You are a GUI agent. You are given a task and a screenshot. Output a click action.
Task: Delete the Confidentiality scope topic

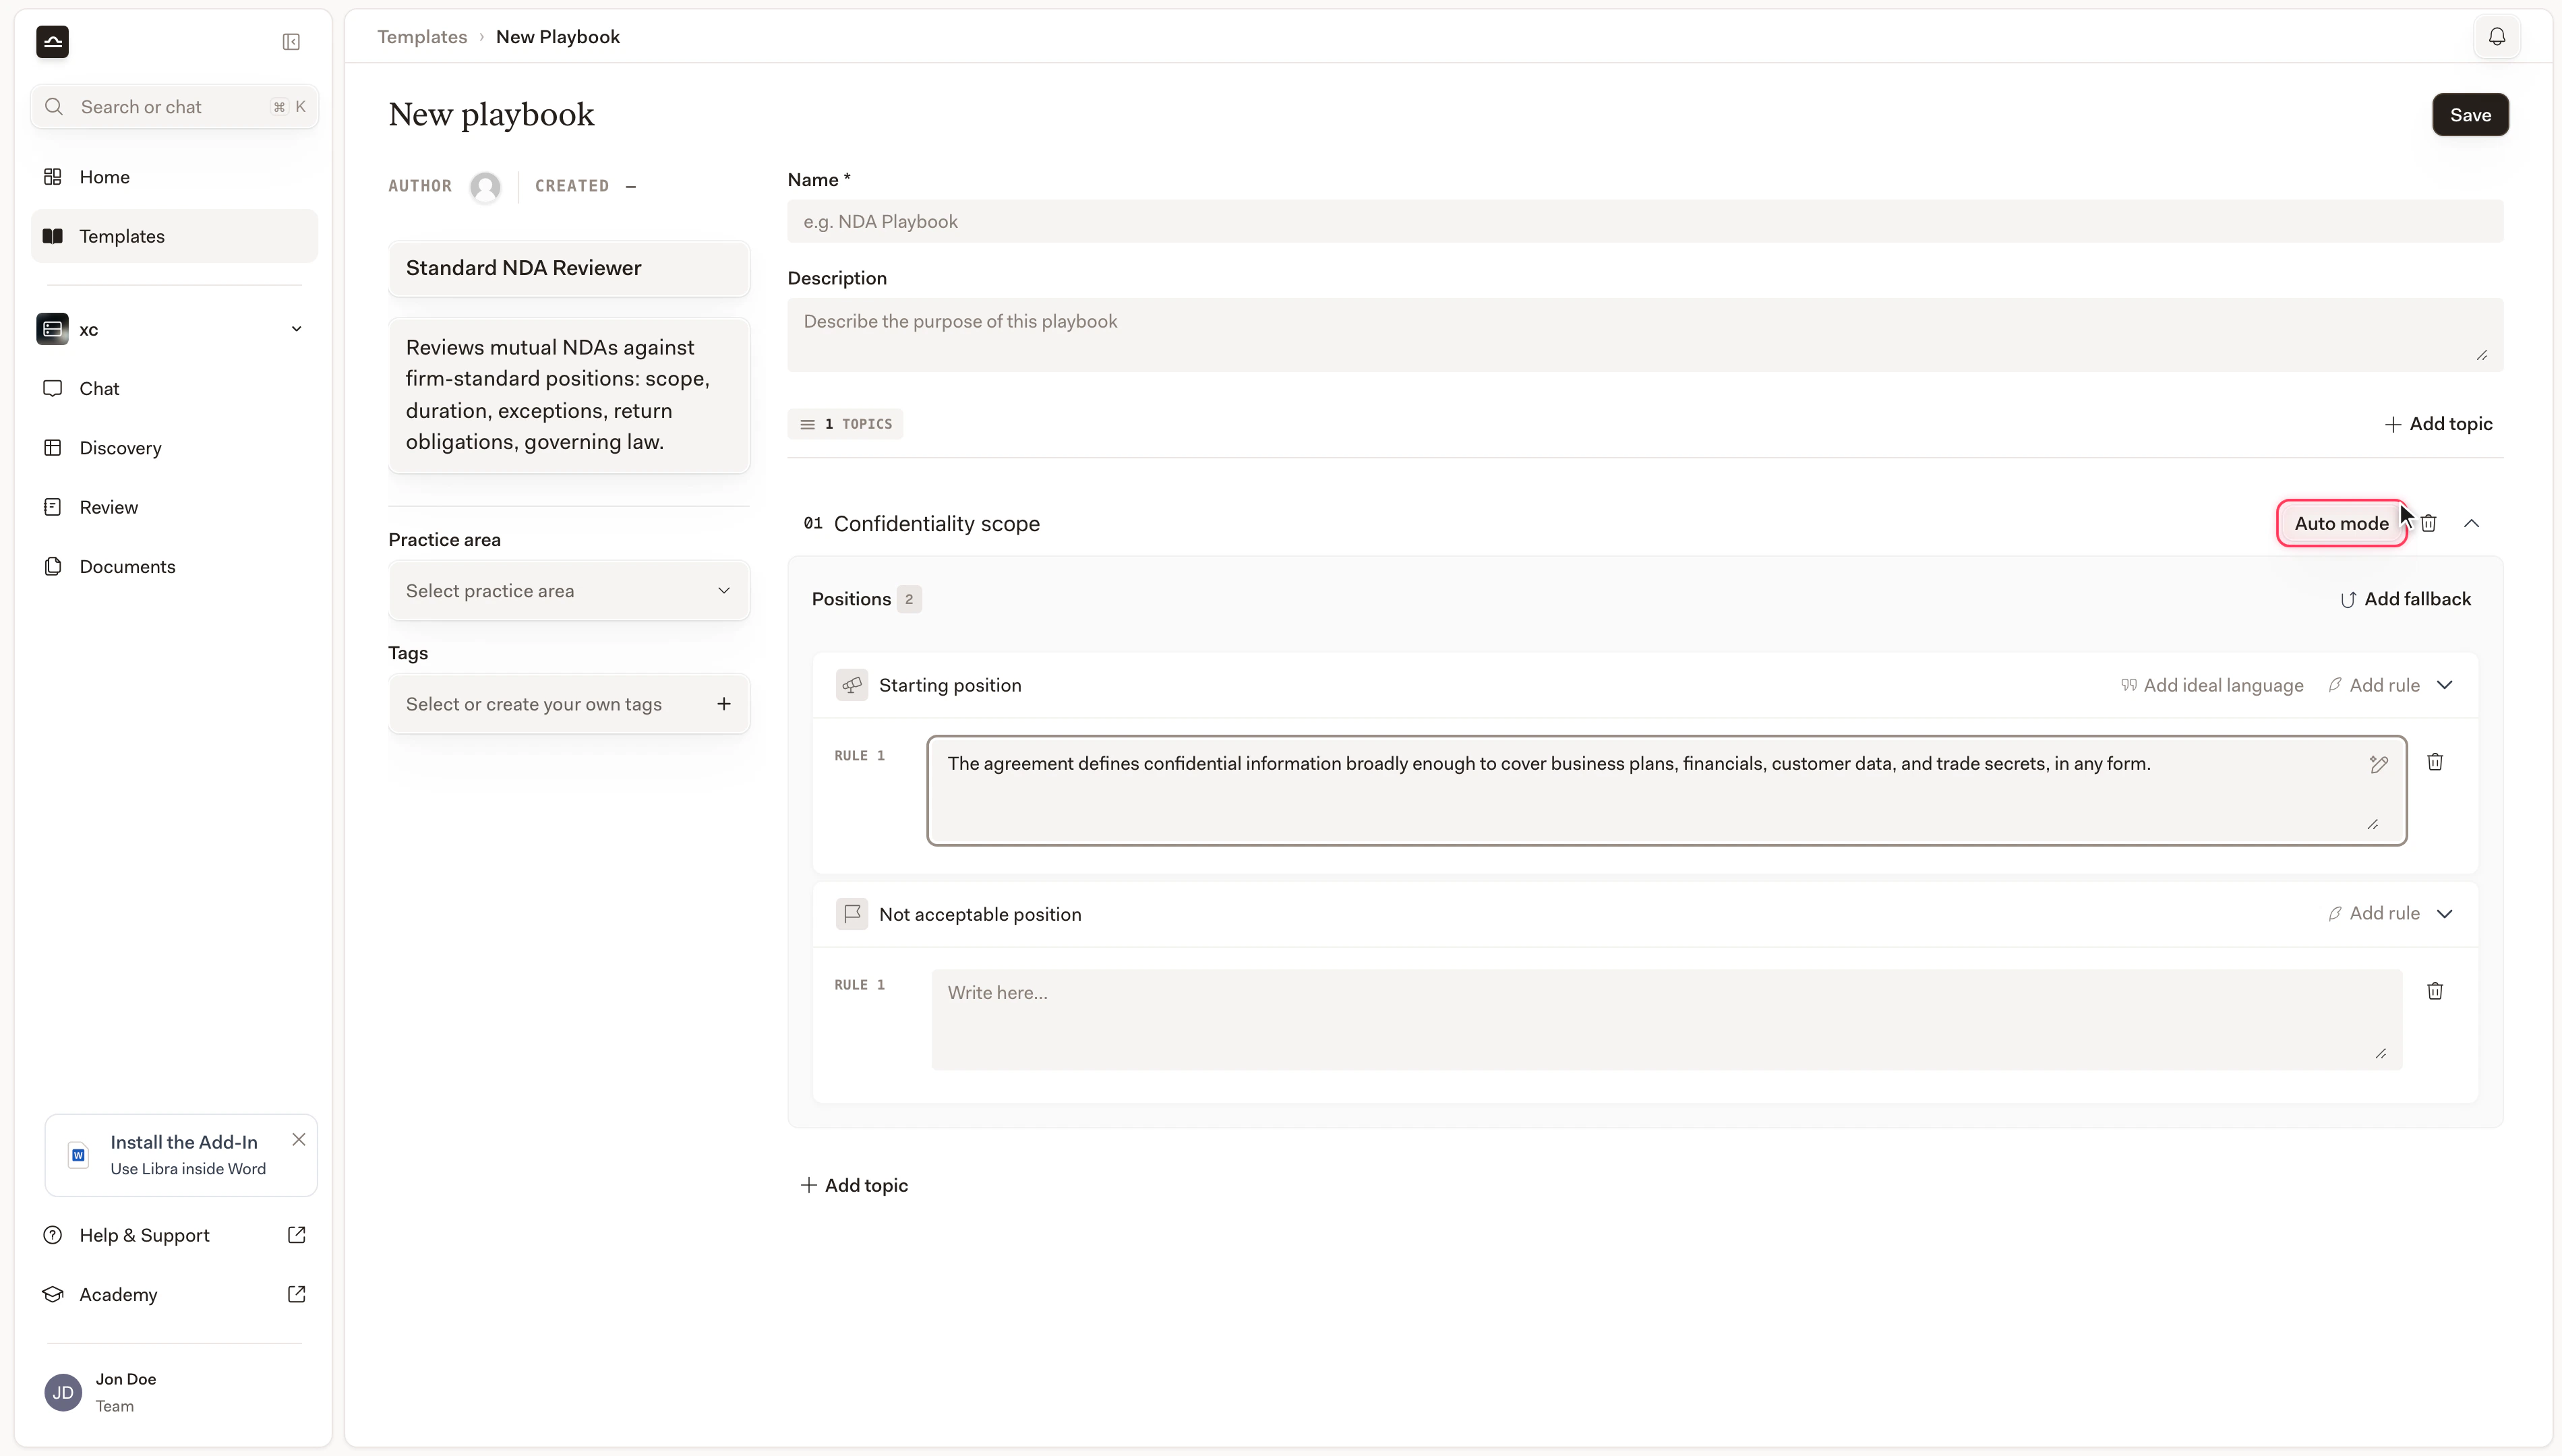coord(2428,523)
